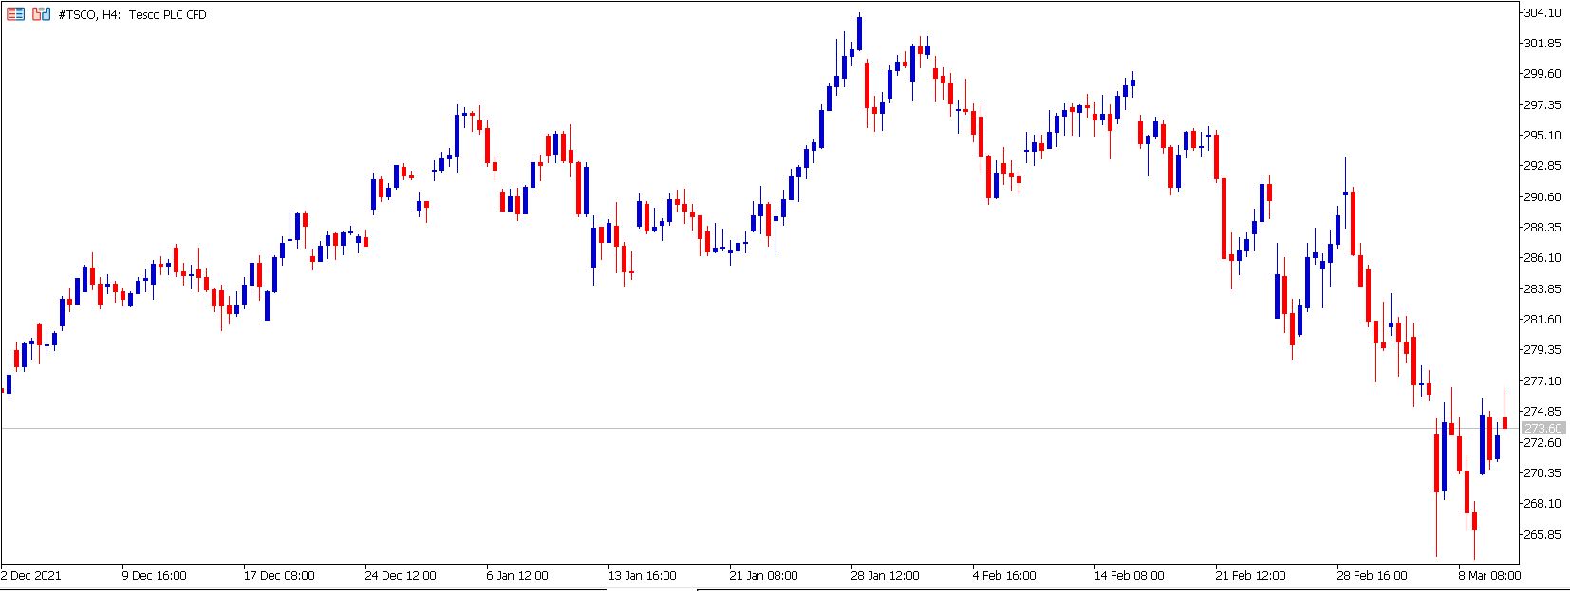Click the 14 Feb 08:00 time label
Image resolution: width=1570 pixels, height=591 pixels.
pyautogui.click(x=1129, y=575)
